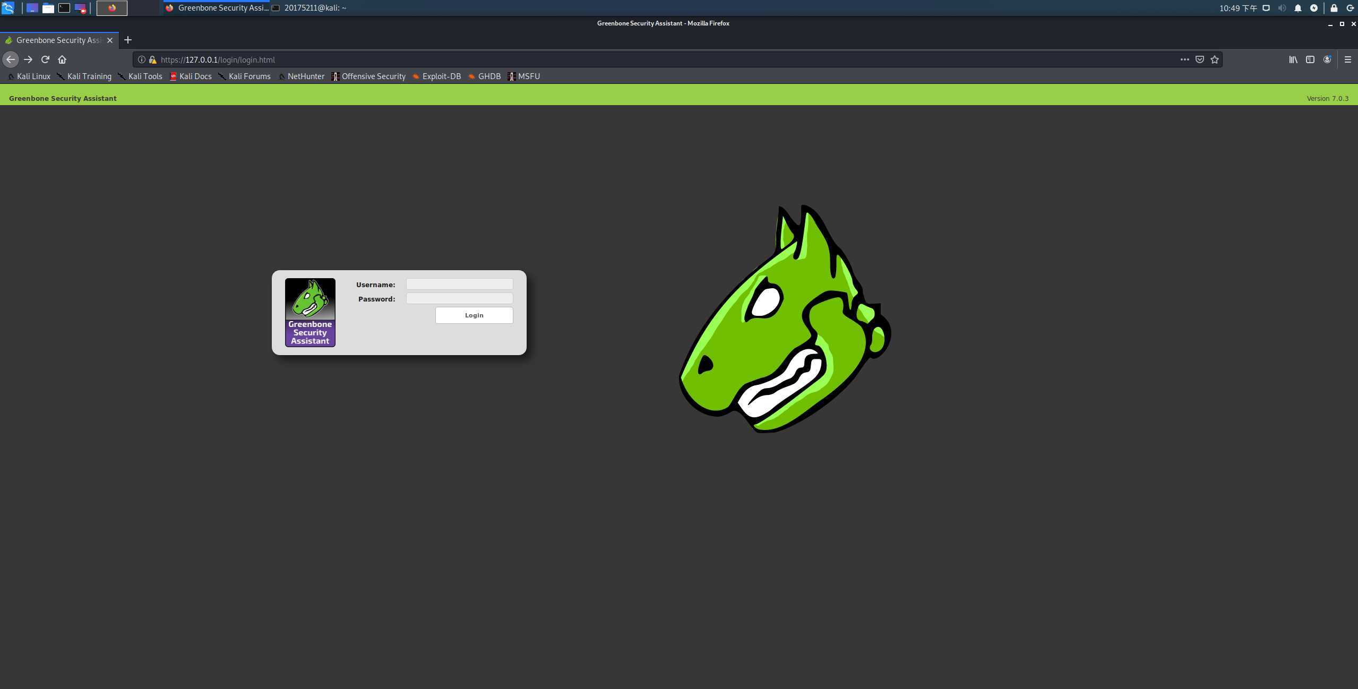Launch the terminal from the panel

click(64, 8)
